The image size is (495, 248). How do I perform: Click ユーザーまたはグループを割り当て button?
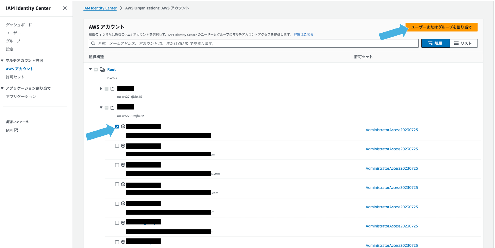point(441,27)
